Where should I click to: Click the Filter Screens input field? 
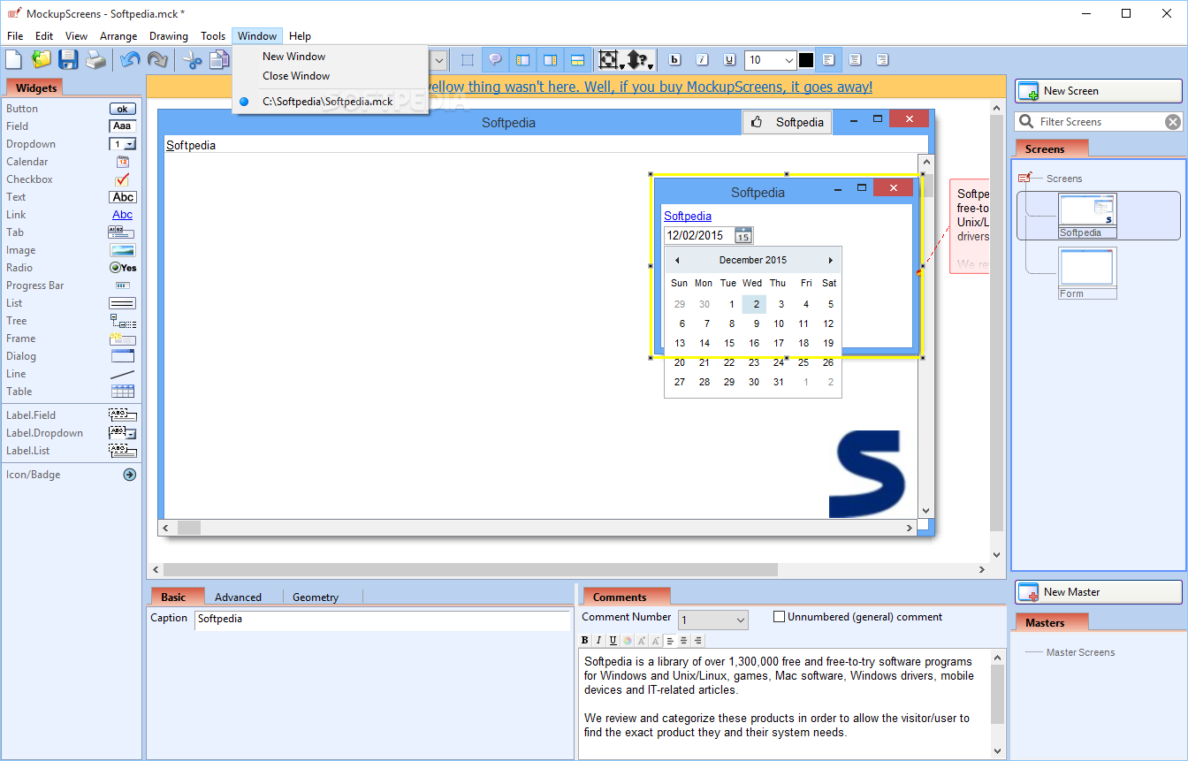(1100, 122)
